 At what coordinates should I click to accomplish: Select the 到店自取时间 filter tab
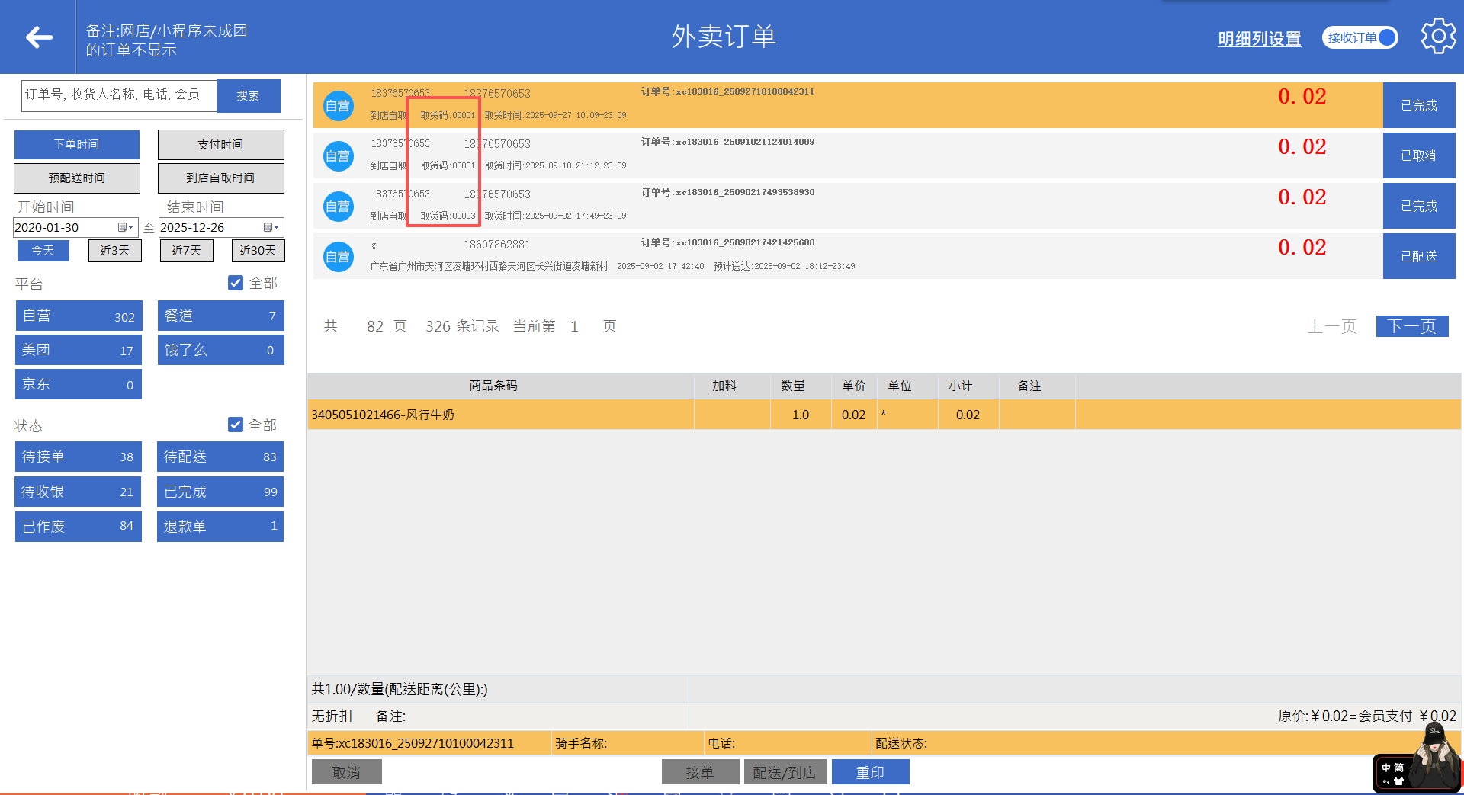tap(220, 178)
